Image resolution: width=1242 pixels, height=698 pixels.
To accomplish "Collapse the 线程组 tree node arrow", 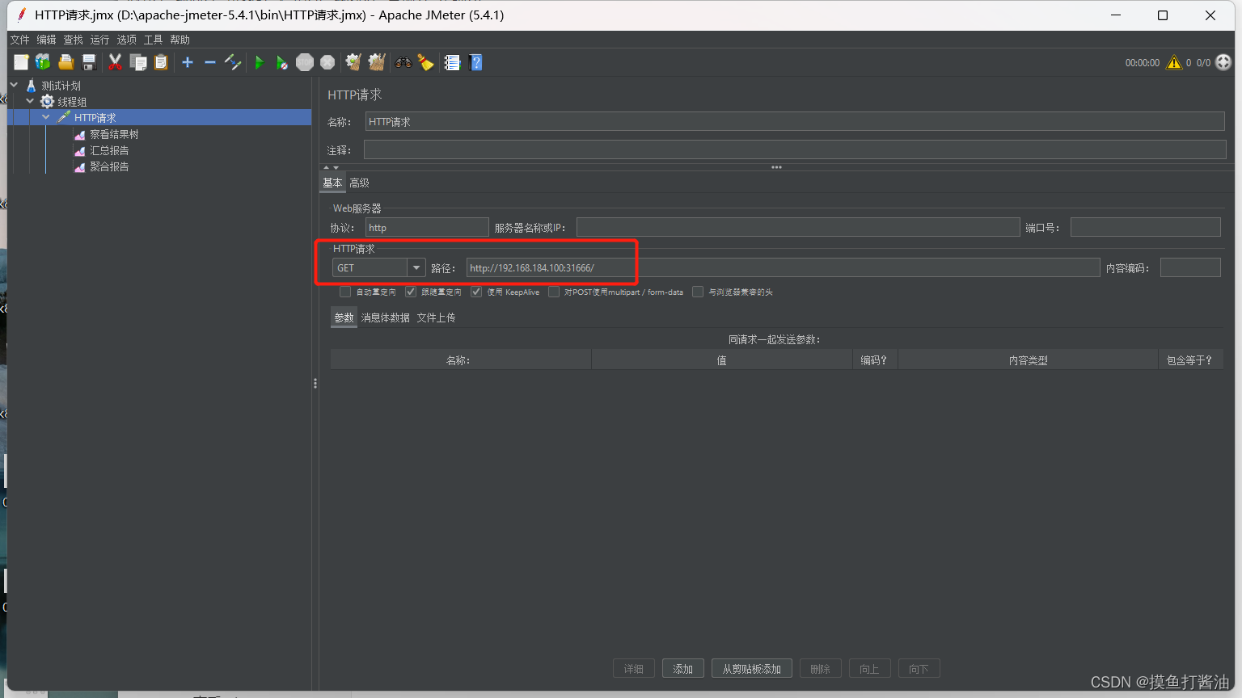I will (30, 101).
